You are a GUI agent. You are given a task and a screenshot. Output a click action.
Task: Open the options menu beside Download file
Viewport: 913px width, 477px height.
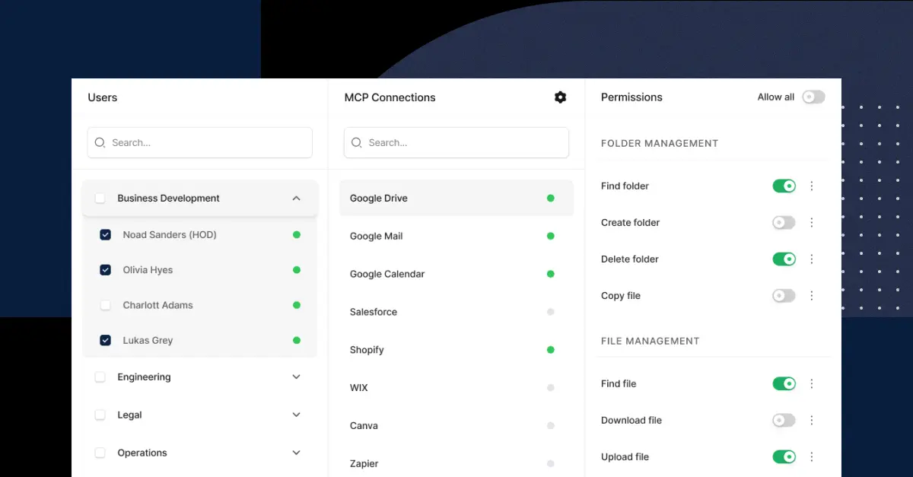811,420
